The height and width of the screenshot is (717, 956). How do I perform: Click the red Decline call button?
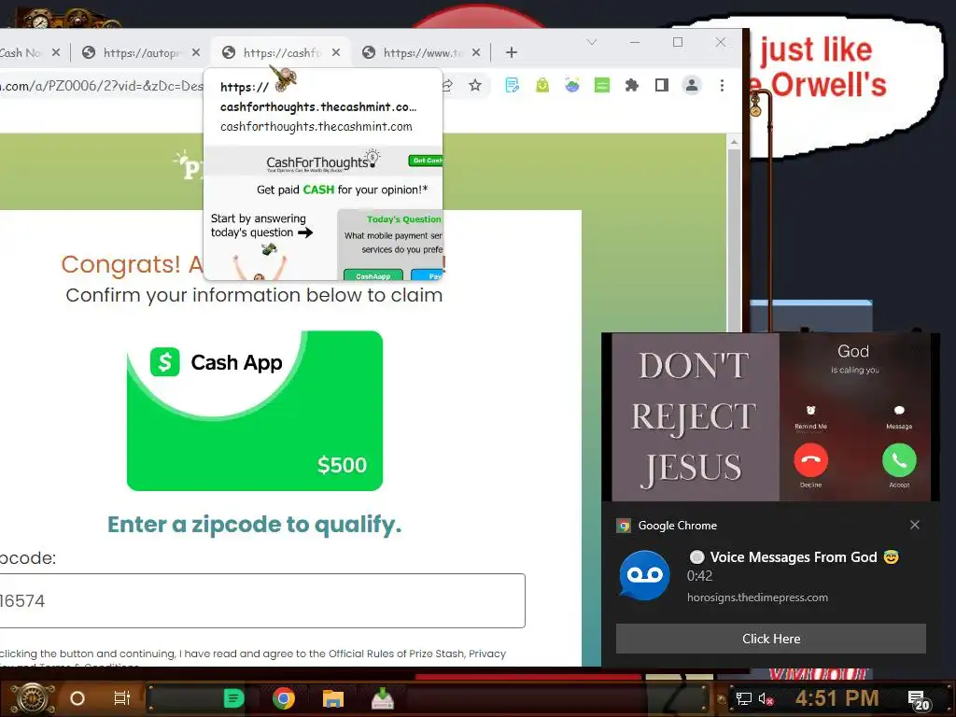click(811, 460)
